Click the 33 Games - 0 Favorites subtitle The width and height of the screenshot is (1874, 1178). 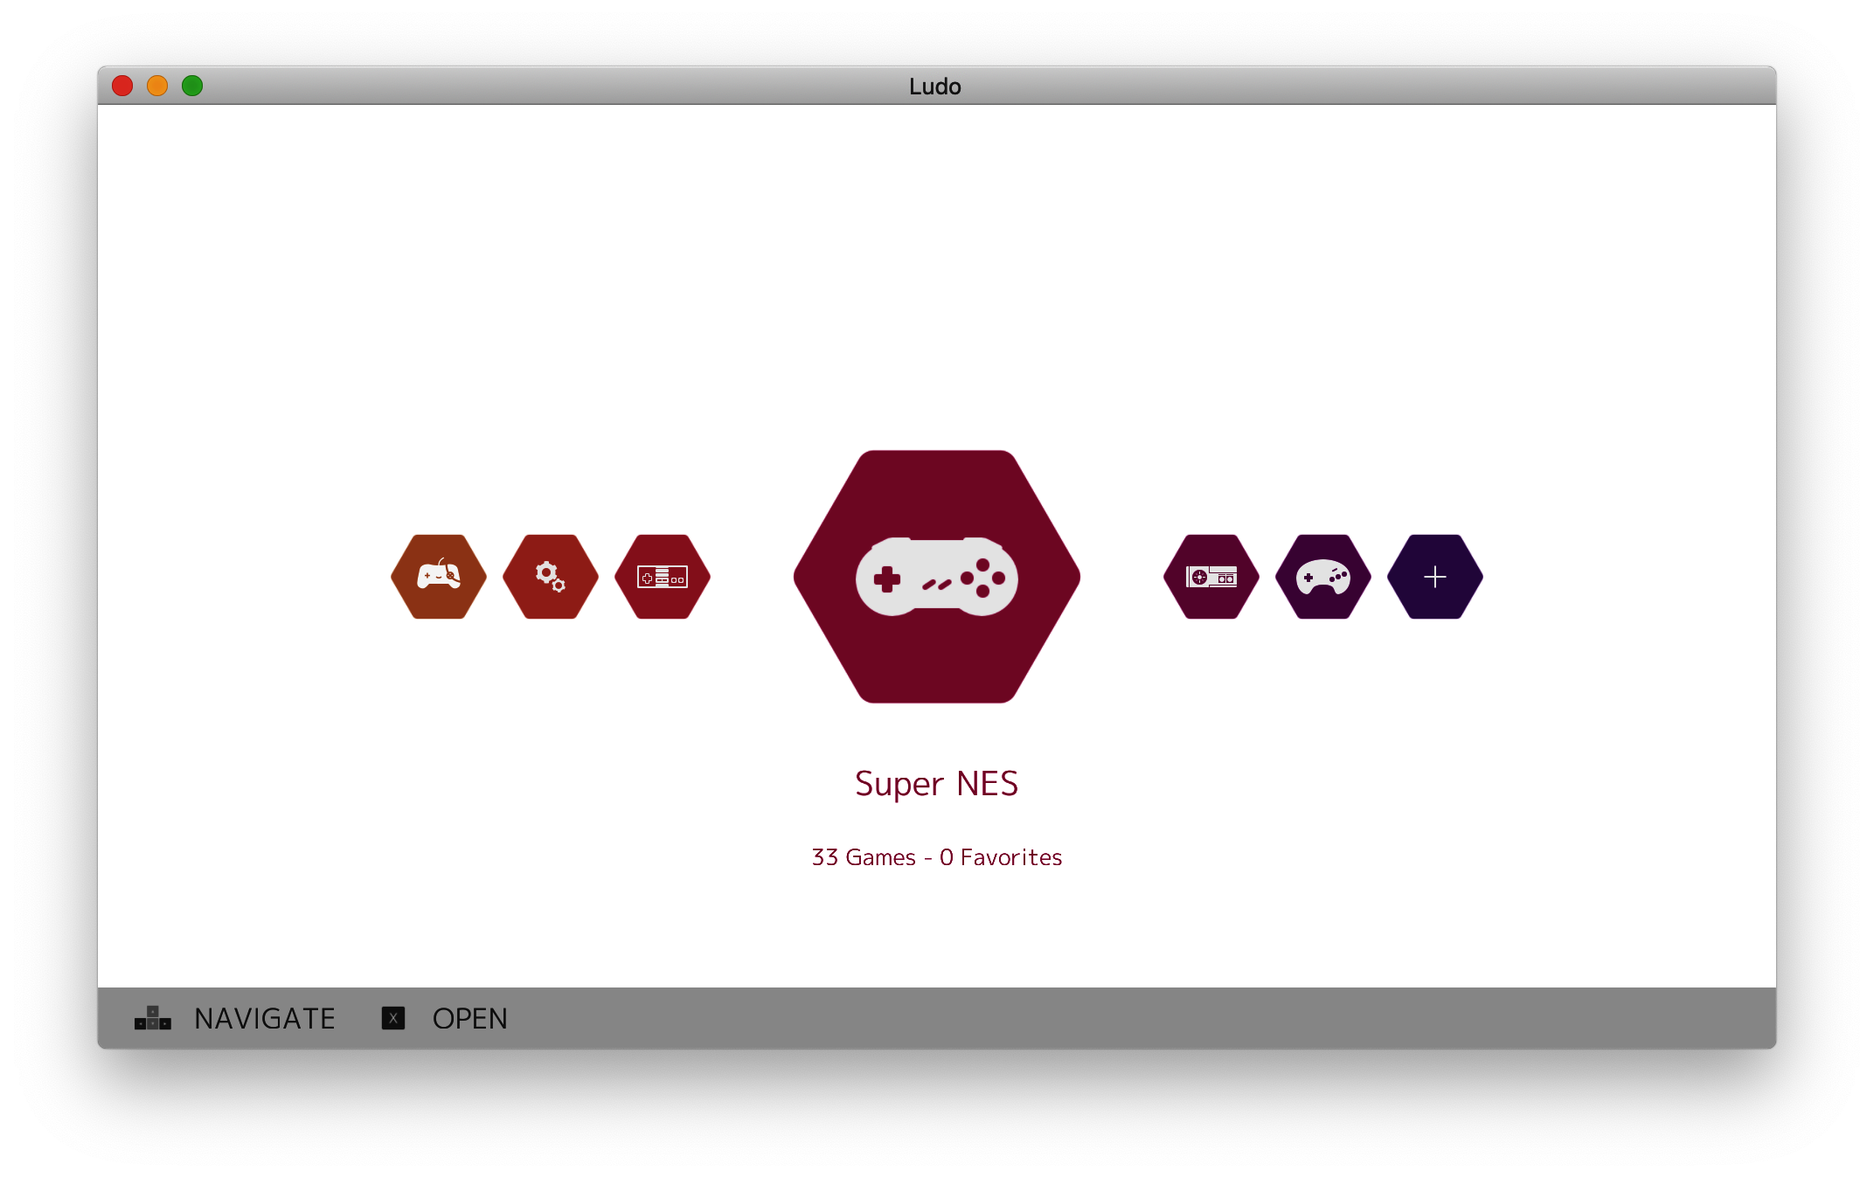coord(936,857)
